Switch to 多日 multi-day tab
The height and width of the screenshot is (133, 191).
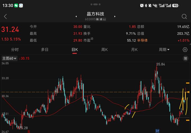pyautogui.click(x=45, y=49)
